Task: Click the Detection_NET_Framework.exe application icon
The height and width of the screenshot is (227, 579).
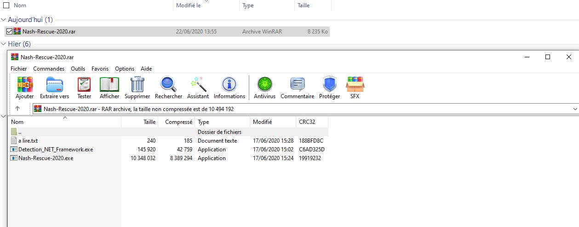Action: (x=14, y=149)
